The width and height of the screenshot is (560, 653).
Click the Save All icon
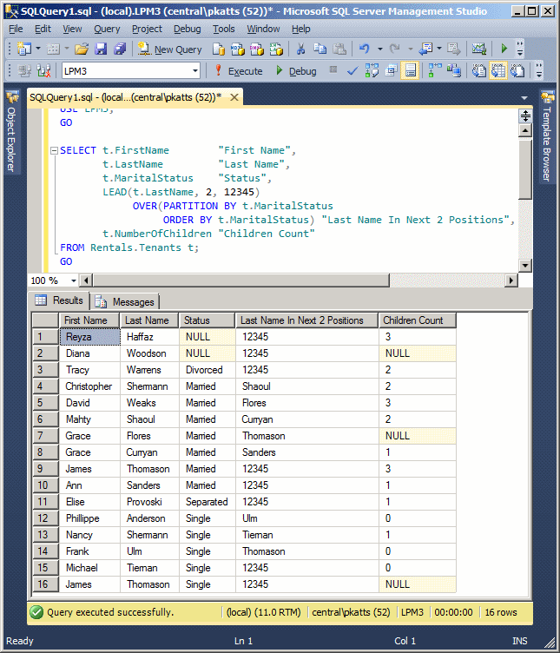pos(120,49)
